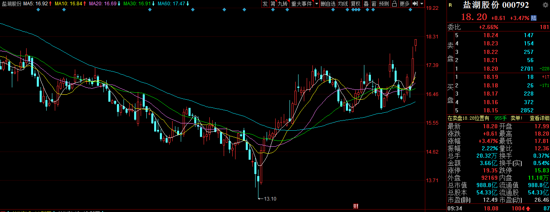Viewport: 550px width, 212px height.
Task: Click the 13.71 price axis label
Action: [432, 180]
